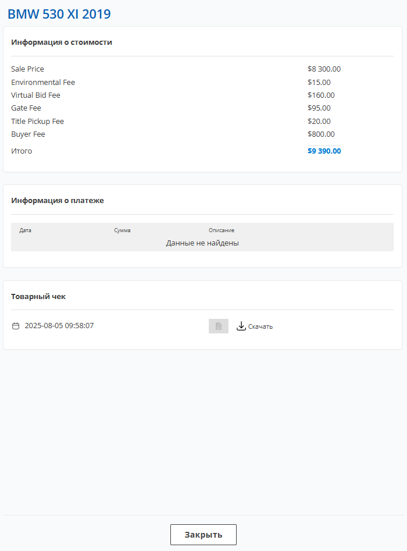Image resolution: width=407 pixels, height=551 pixels.
Task: Click the $9 390.00 total amount
Action: coord(324,151)
